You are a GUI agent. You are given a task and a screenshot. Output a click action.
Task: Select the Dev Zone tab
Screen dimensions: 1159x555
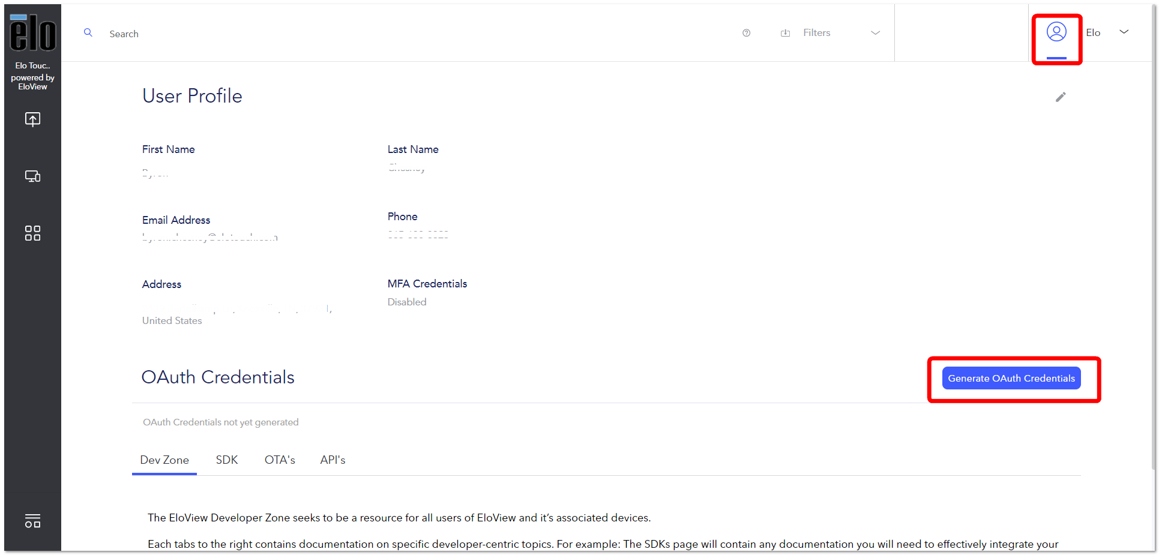164,460
